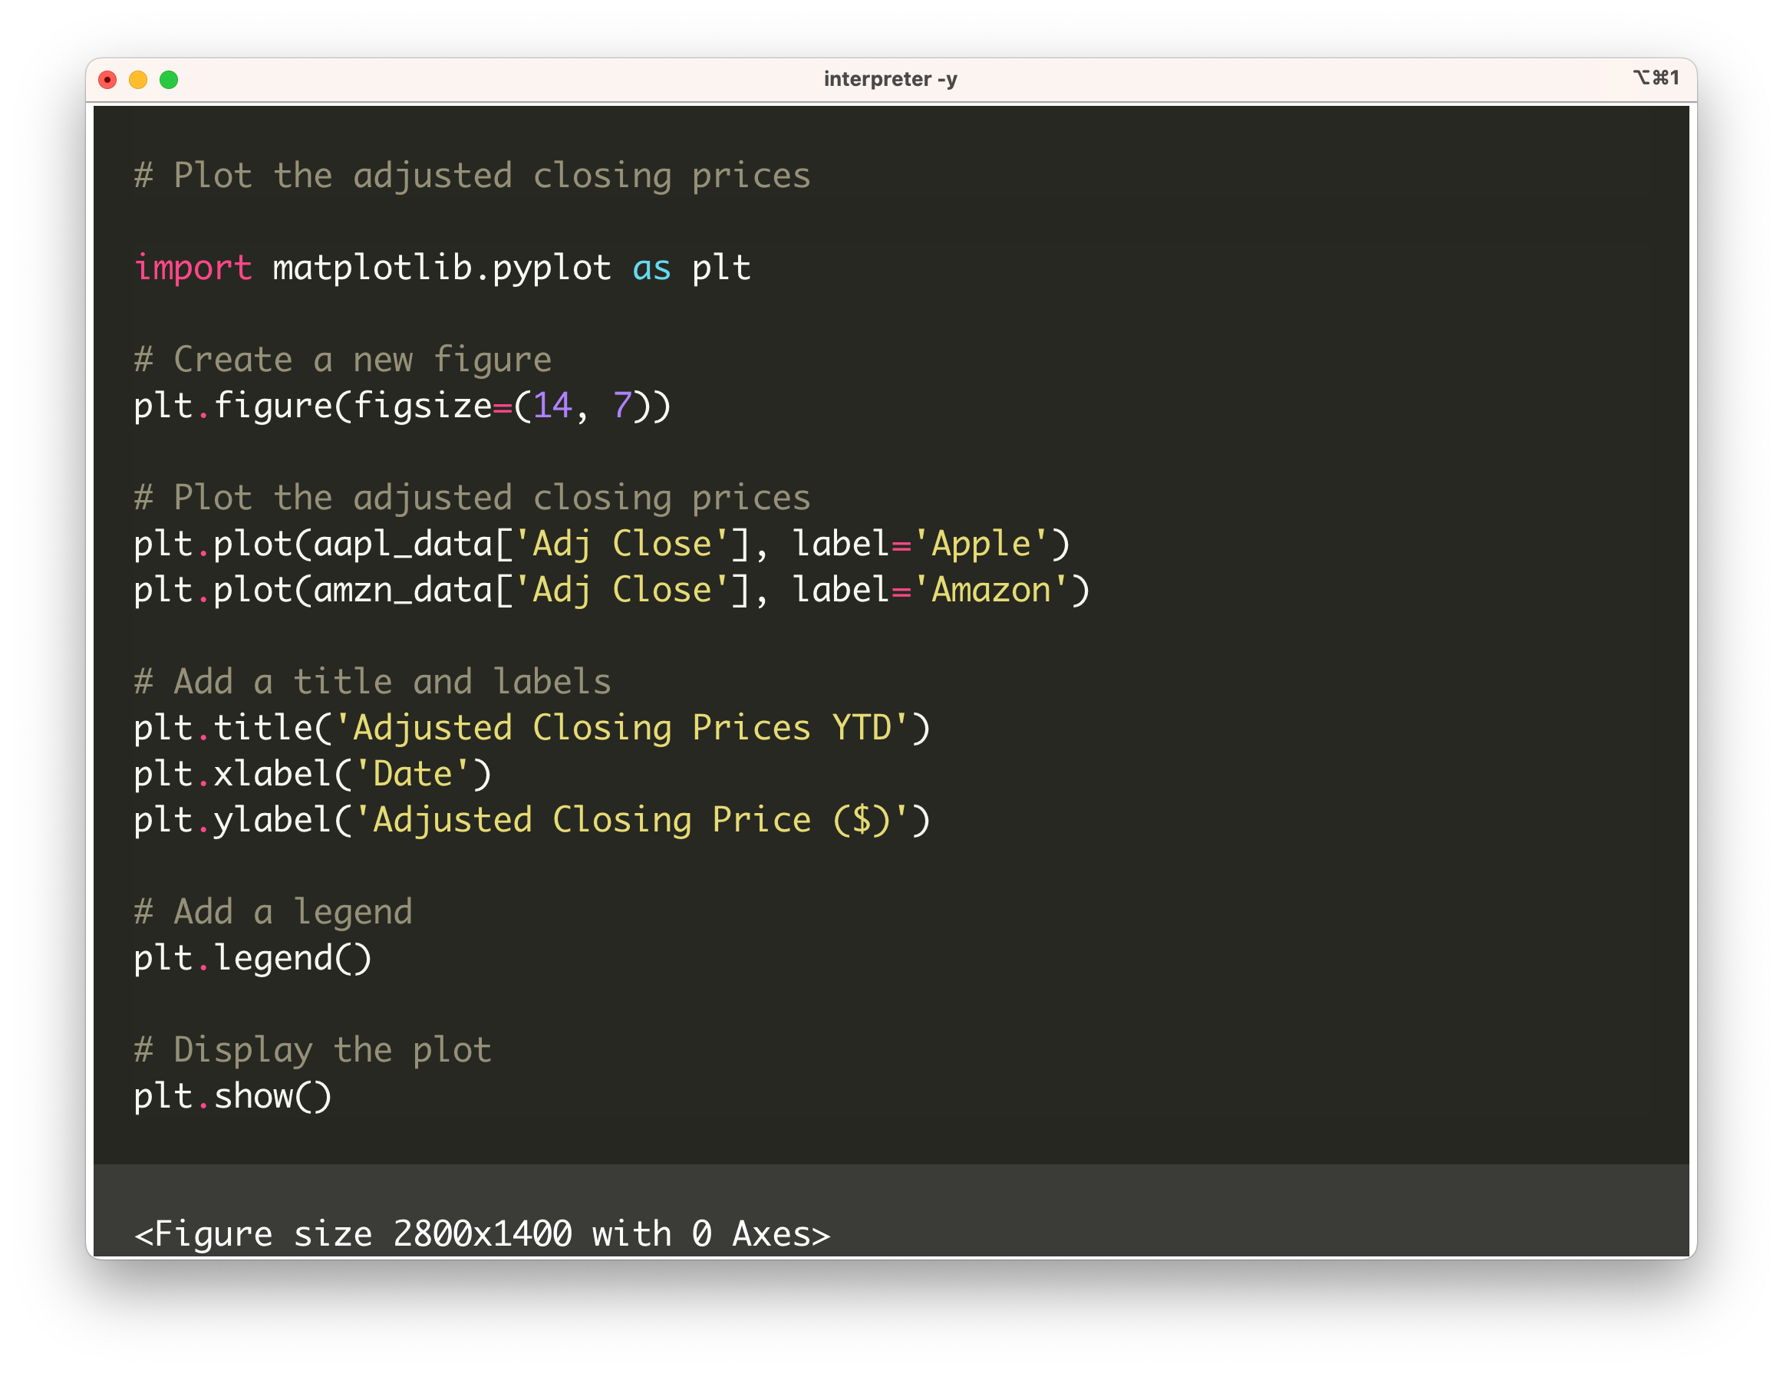
Task: Click the 'Amazon' label string
Action: tap(990, 590)
